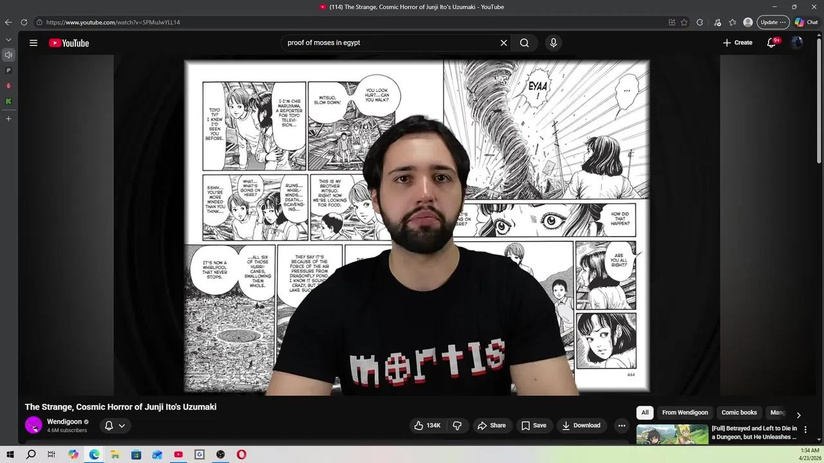Viewport: 824px width, 463px height.
Task: Open Task View in the taskbar
Action: point(51,455)
